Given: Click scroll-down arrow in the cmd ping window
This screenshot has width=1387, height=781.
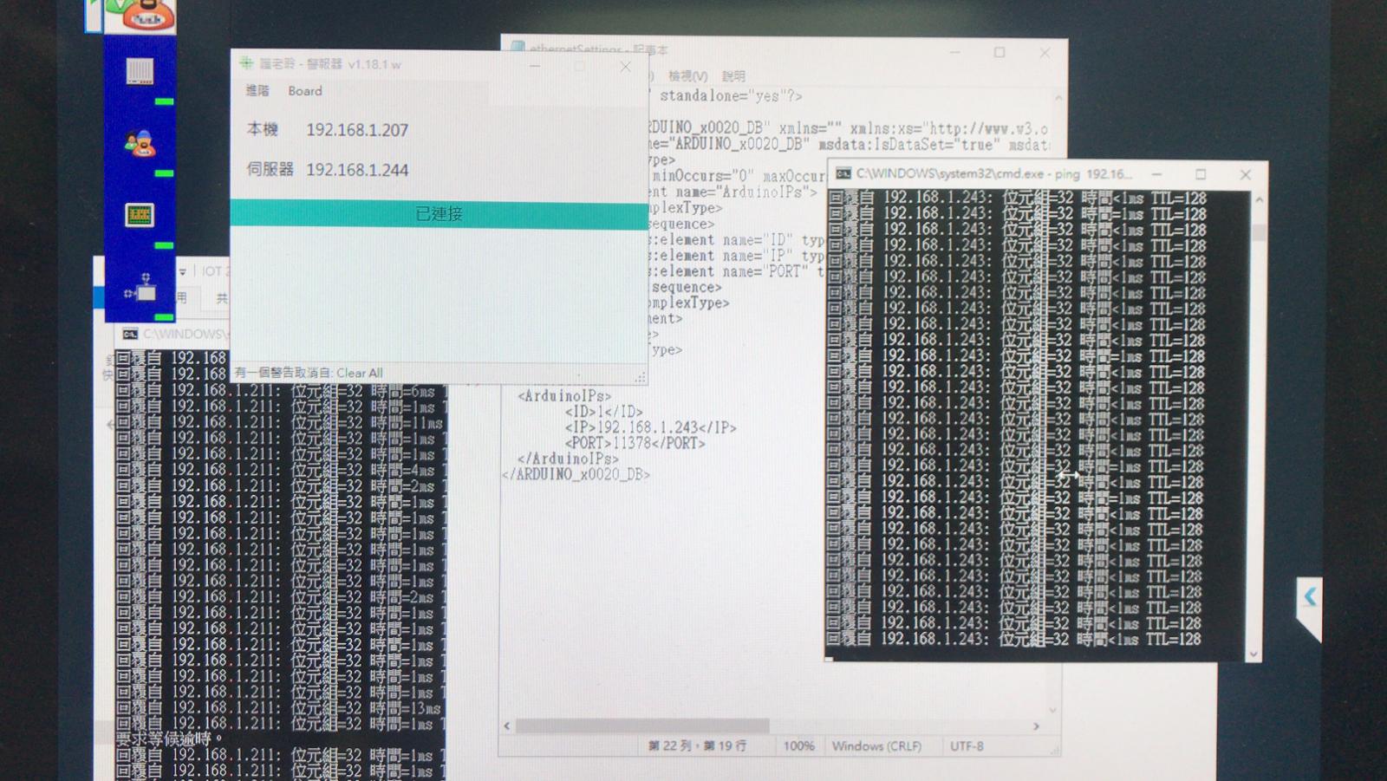Looking at the screenshot, I should pos(1254,654).
